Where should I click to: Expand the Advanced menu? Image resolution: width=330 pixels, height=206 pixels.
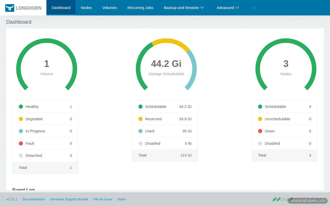pyautogui.click(x=228, y=7)
